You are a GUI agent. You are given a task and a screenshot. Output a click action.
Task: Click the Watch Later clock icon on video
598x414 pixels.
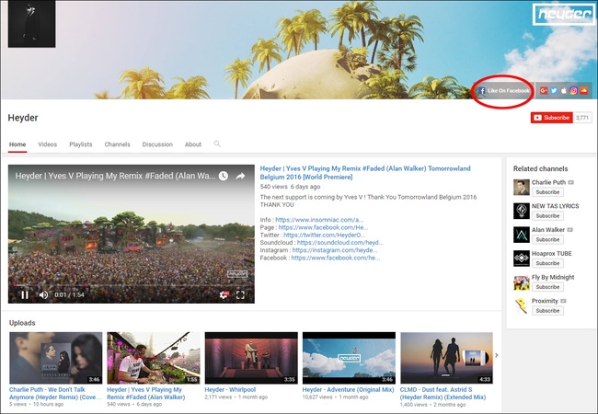[x=224, y=176]
